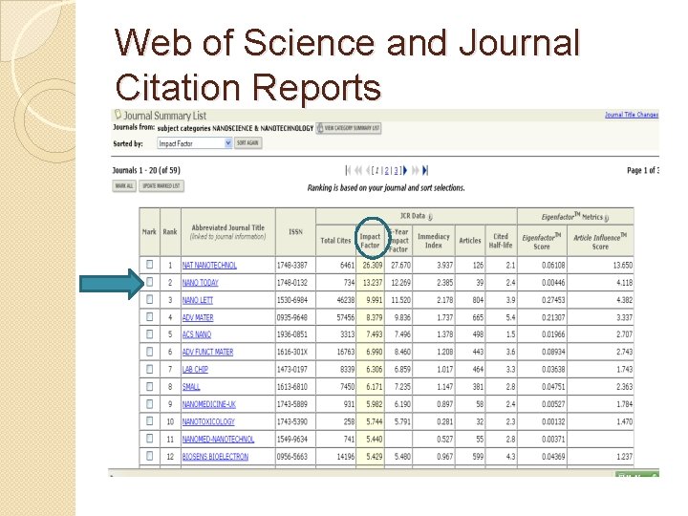Open NAT NANOTECHNOL journal link

209,265
